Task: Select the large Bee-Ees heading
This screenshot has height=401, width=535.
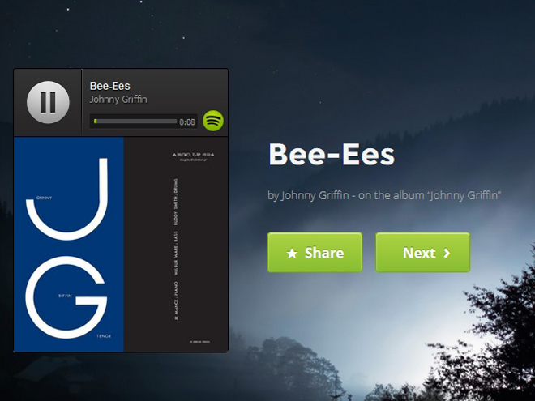Action: 332,155
